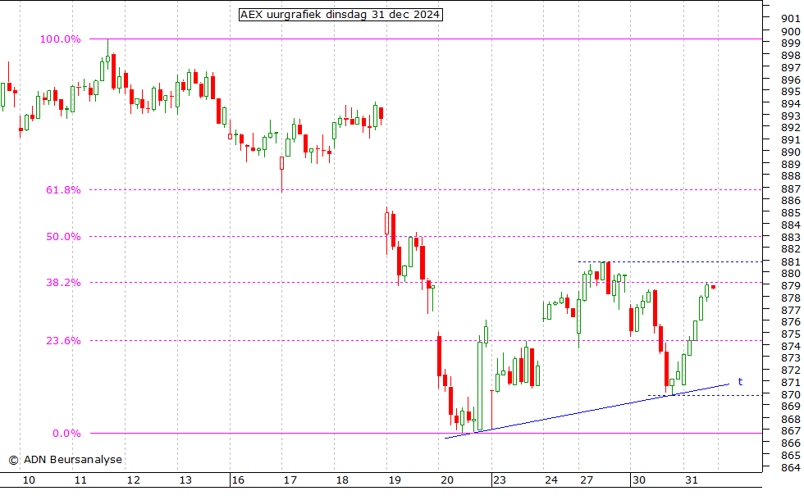The height and width of the screenshot is (500, 804).
Task: Click price level 879 on the right axis
Action: click(791, 286)
